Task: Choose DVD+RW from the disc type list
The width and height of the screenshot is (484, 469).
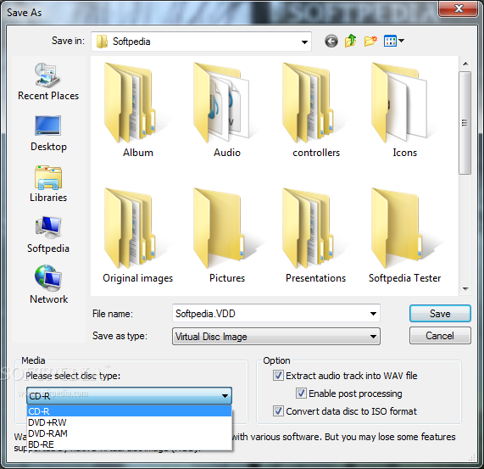Action: pyautogui.click(x=129, y=422)
